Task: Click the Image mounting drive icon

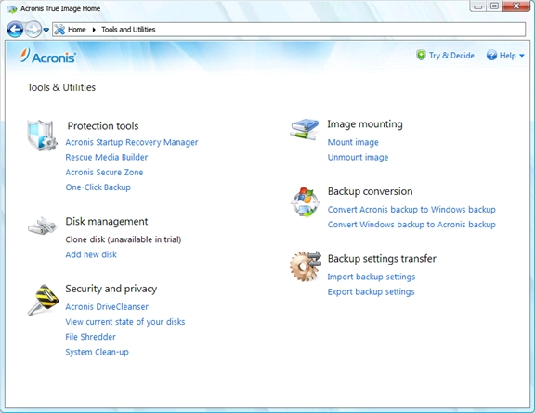Action: [305, 129]
